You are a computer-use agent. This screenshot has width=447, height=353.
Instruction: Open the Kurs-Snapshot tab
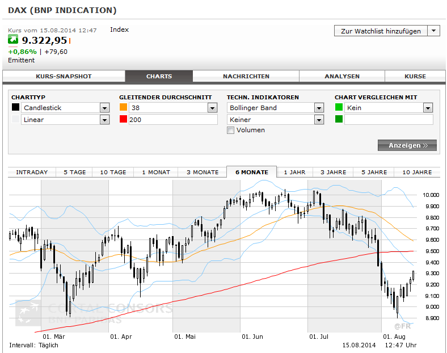coord(64,77)
